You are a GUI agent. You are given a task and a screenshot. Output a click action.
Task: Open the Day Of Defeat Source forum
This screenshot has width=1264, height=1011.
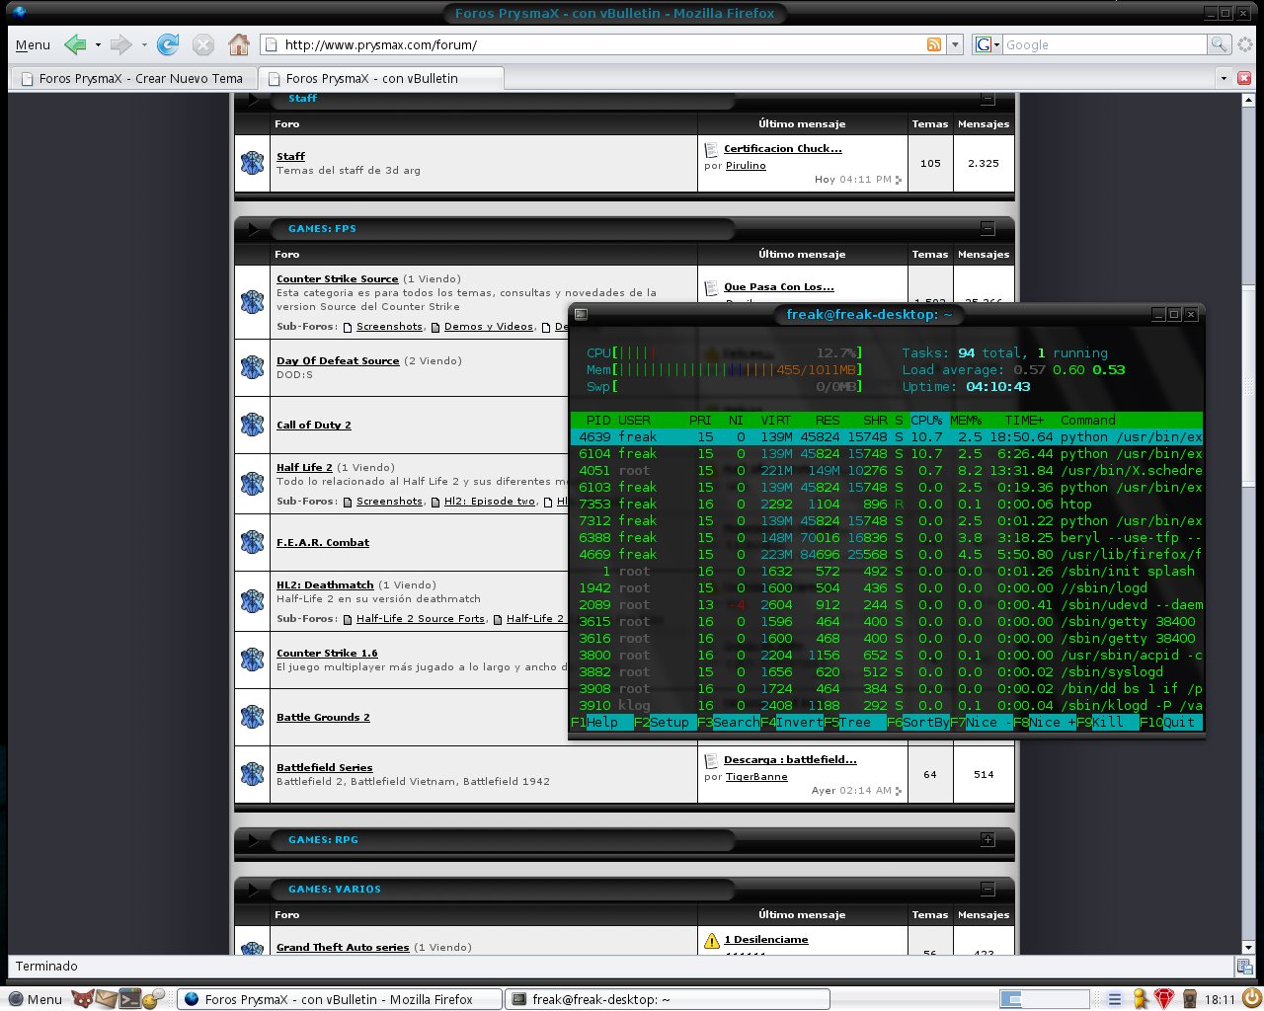[338, 360]
